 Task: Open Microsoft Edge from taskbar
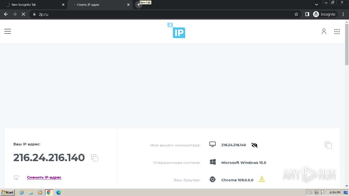(58, 192)
